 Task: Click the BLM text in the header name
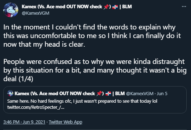[127, 6]
